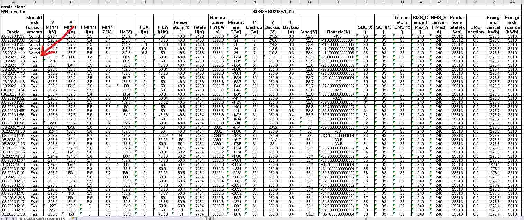Click the 'I MPPT 2(A)' header cell

pos(107,24)
